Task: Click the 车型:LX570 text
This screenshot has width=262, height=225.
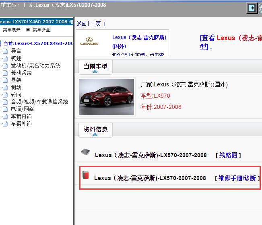Action: coord(155,96)
